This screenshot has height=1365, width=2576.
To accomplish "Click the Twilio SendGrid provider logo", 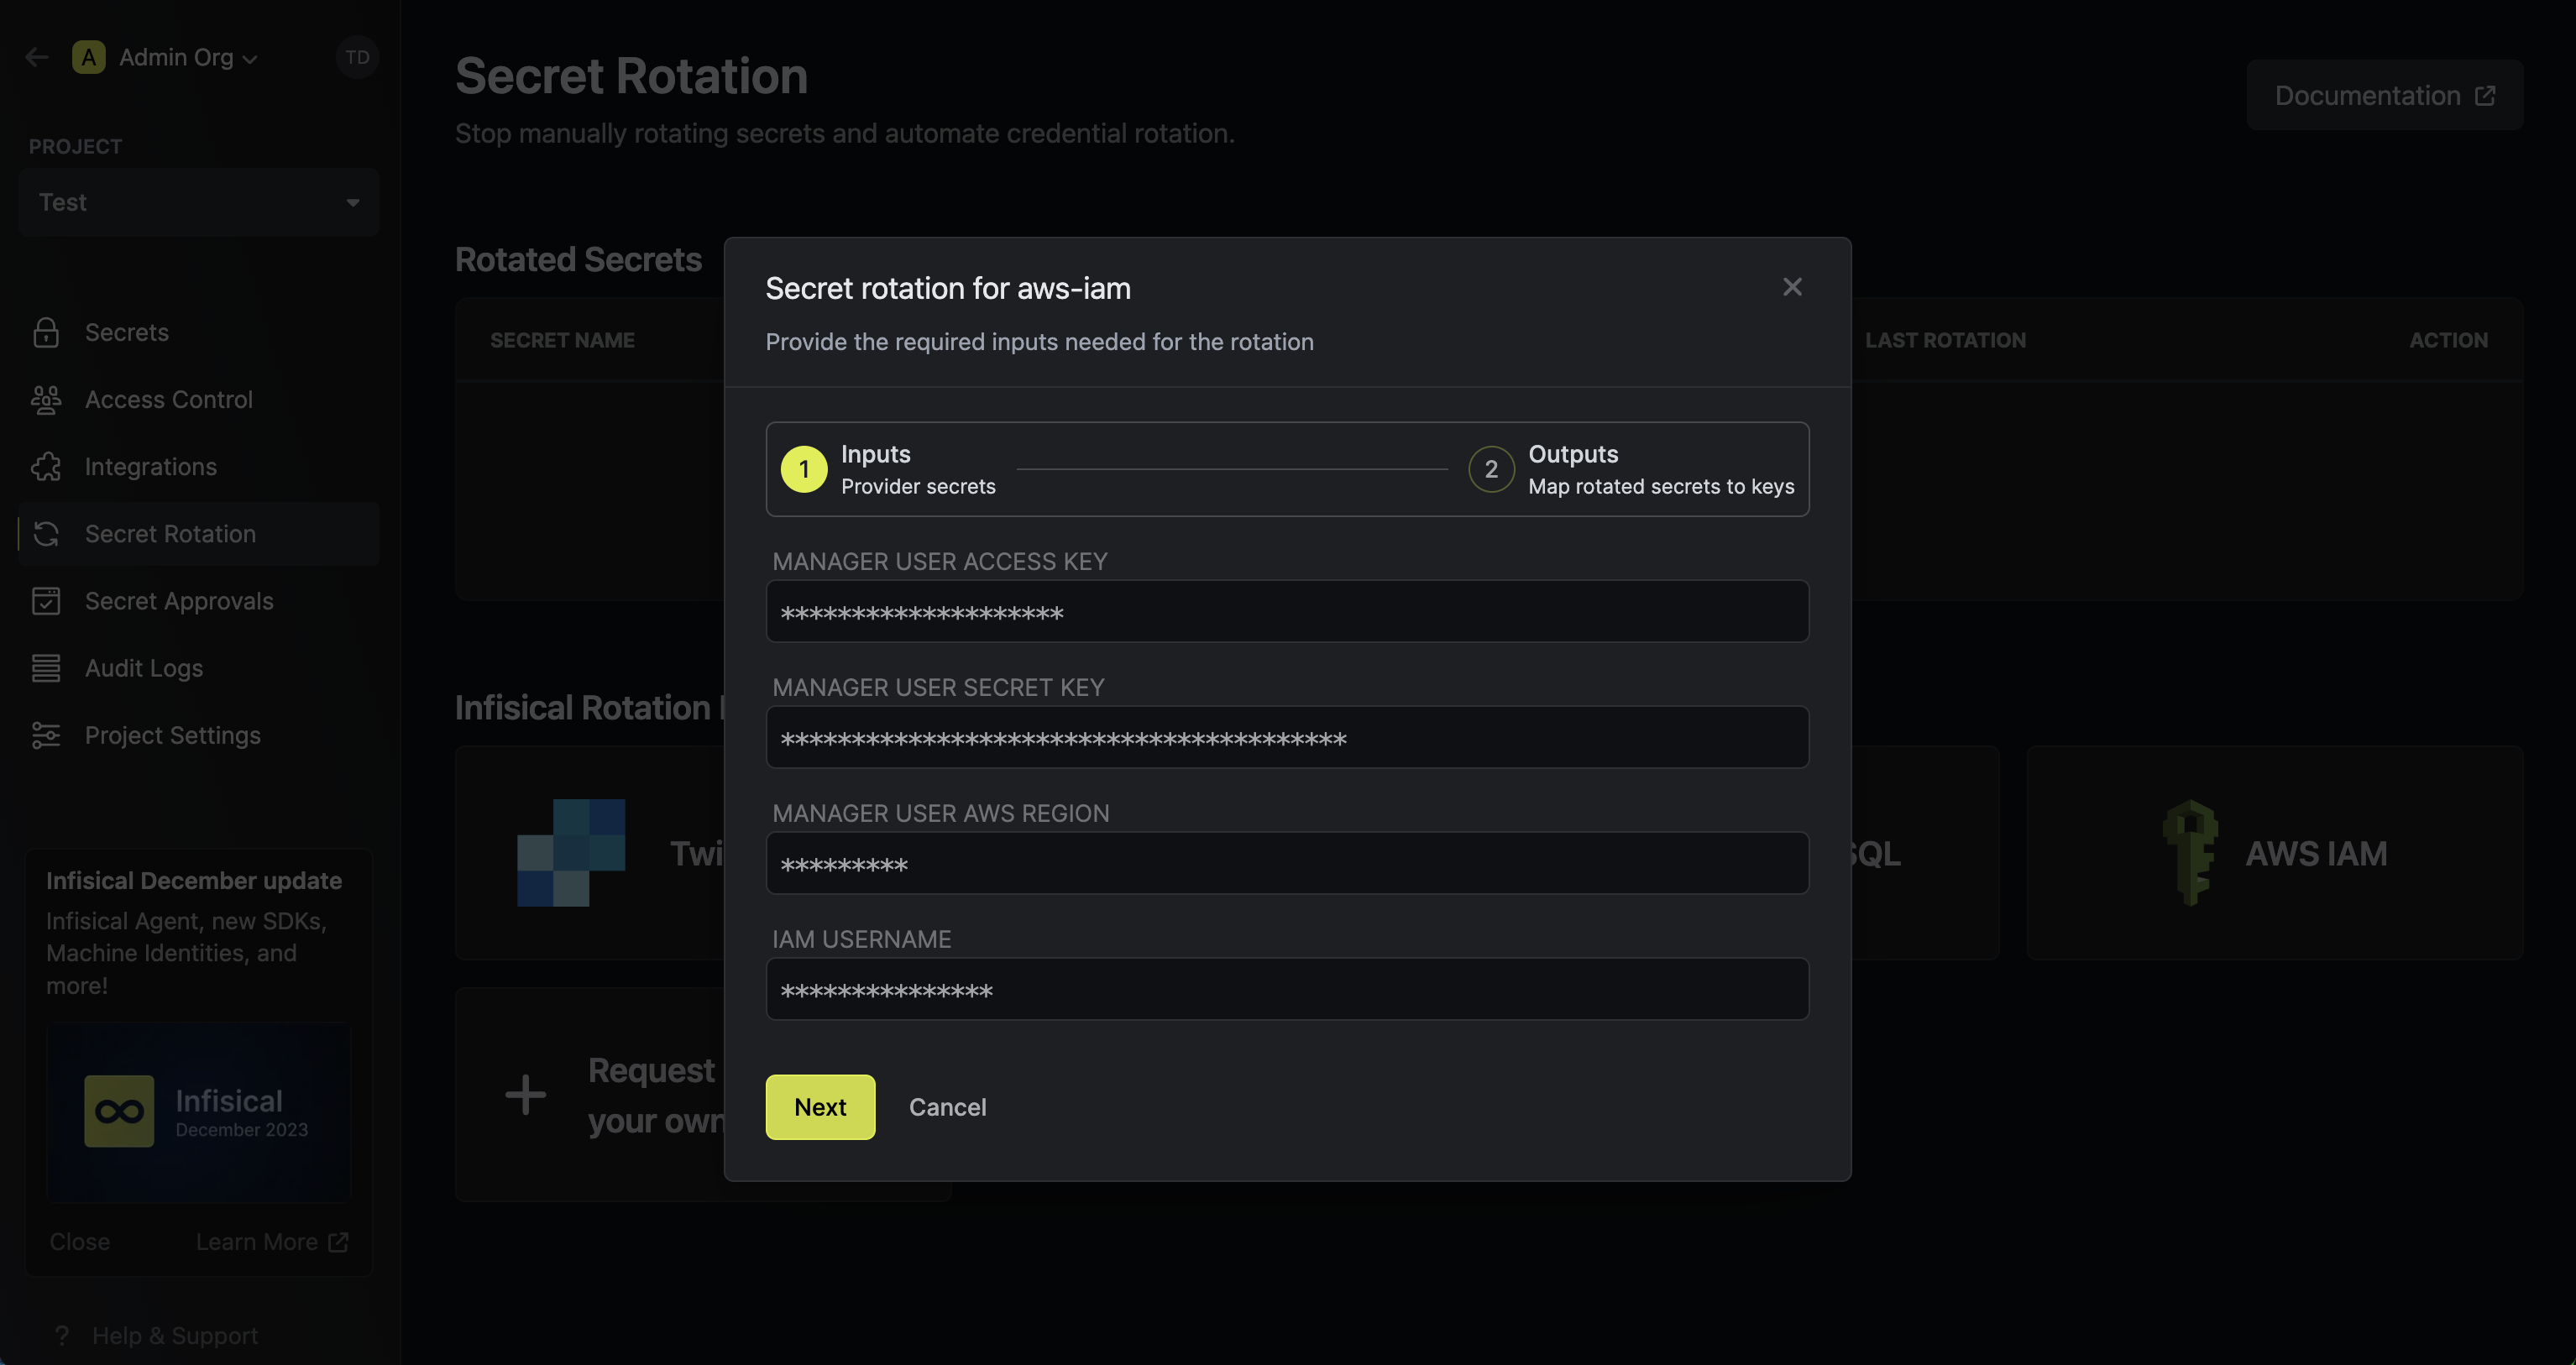I will pos(571,853).
